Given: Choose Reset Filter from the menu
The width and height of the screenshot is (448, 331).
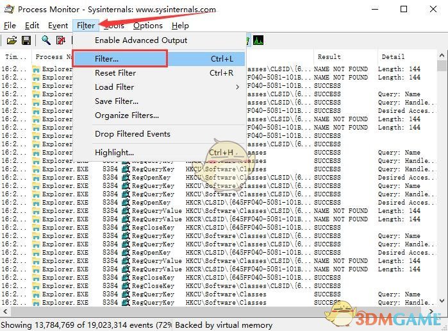Looking at the screenshot, I should [160, 73].
